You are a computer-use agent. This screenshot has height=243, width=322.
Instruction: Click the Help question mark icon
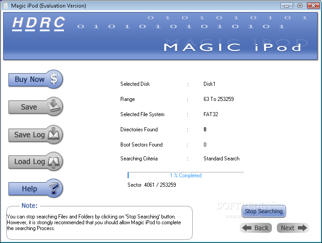coord(54,188)
